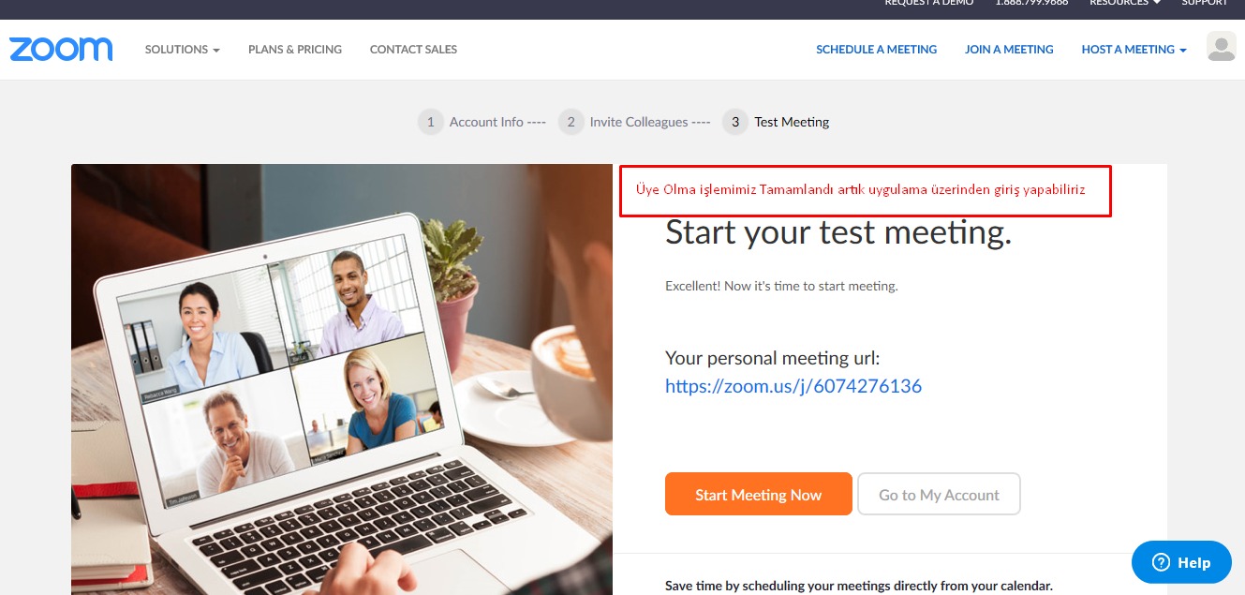Select step 3 circle Test Meeting
The width and height of the screenshot is (1245, 595).
tap(735, 122)
